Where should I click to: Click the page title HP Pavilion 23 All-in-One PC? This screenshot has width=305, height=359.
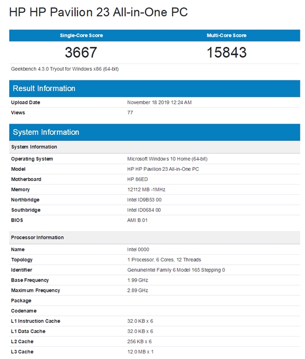coord(99,12)
